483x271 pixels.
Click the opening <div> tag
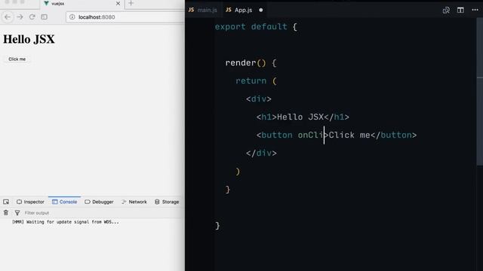[259, 99]
